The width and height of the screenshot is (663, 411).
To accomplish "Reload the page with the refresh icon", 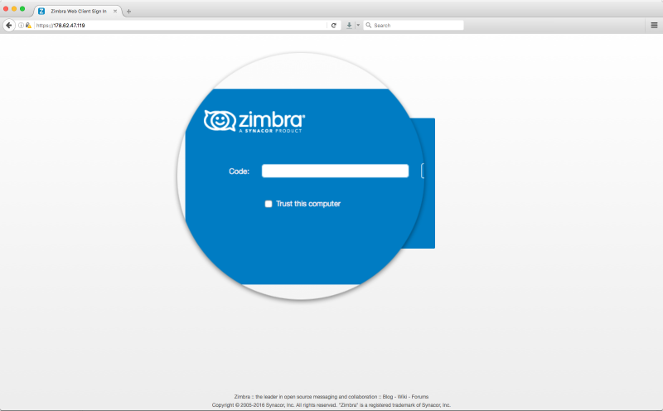I will (334, 26).
